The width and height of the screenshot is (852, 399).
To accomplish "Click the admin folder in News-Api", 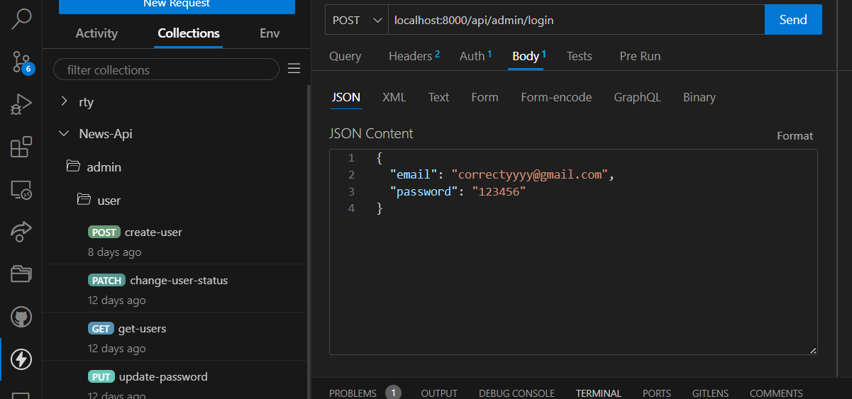I will click(104, 167).
